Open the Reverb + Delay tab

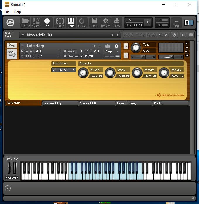coord(134,103)
